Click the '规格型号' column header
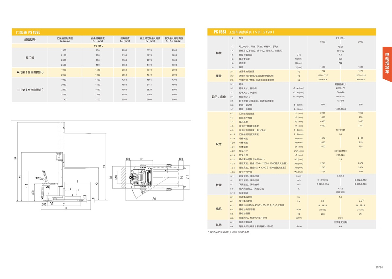This screenshot has height=279, width=392. [x=30, y=39]
